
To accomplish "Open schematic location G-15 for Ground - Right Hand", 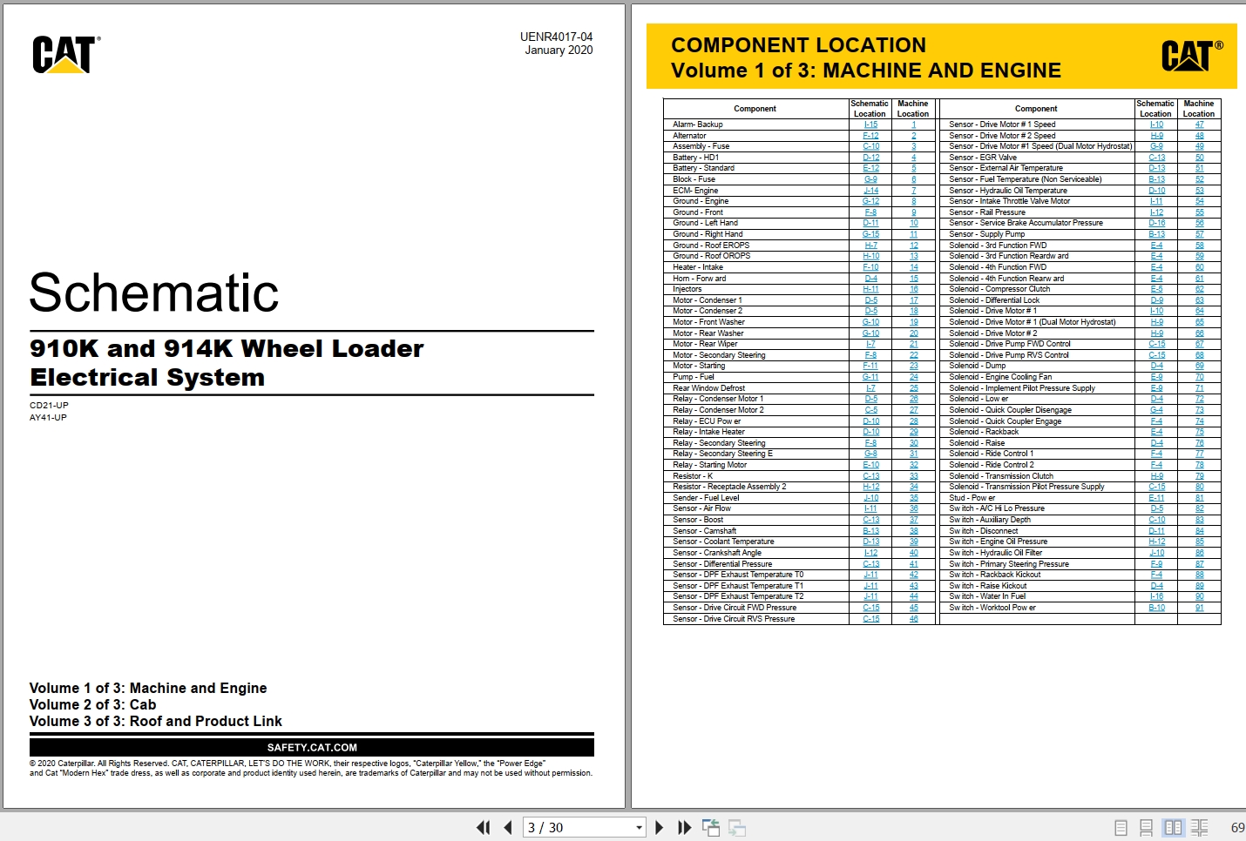I will [x=870, y=234].
